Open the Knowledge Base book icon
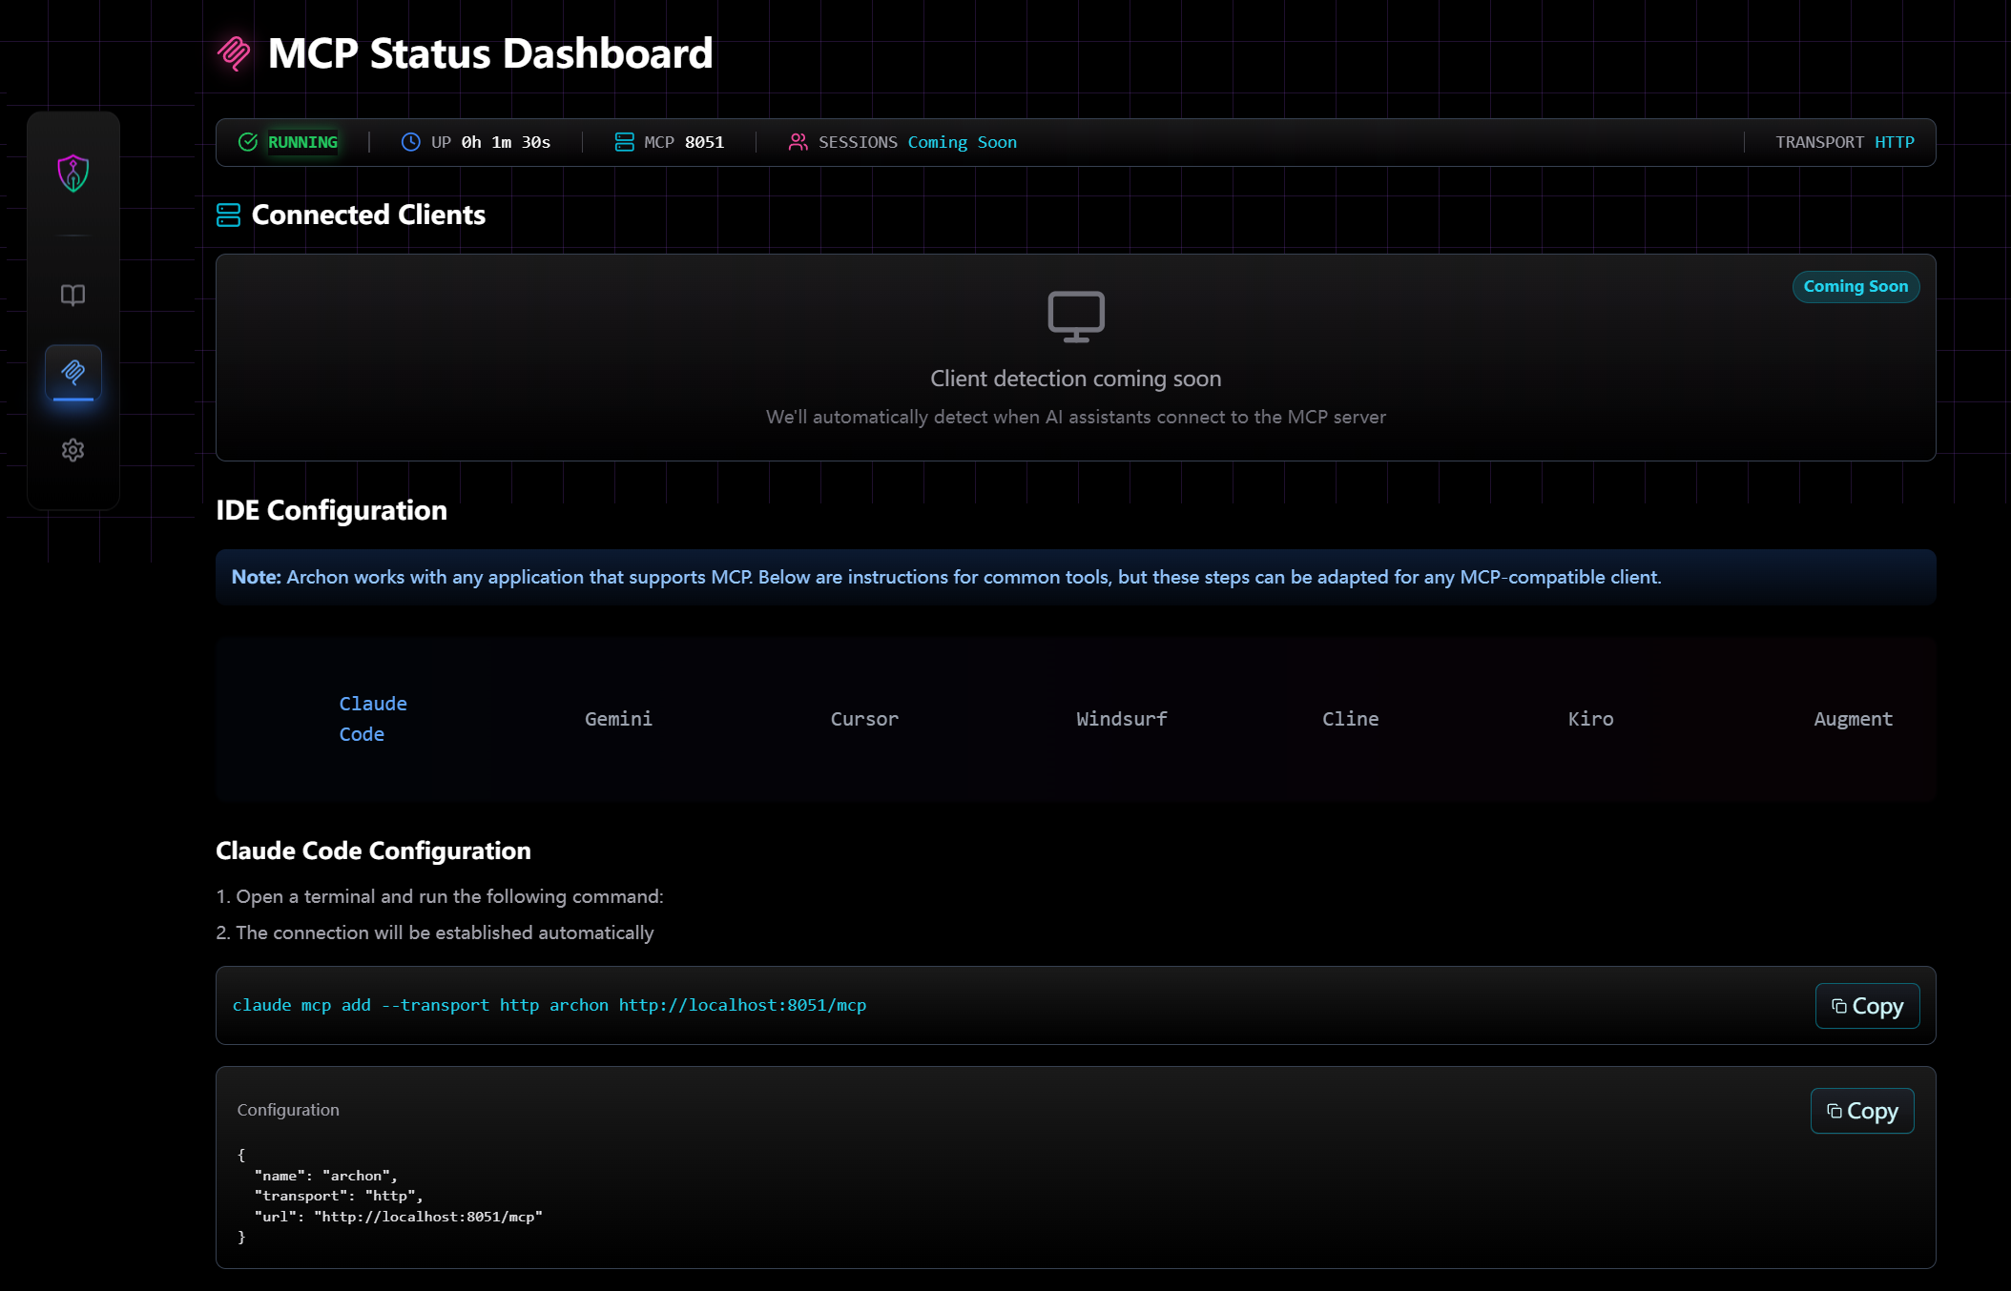 73,296
